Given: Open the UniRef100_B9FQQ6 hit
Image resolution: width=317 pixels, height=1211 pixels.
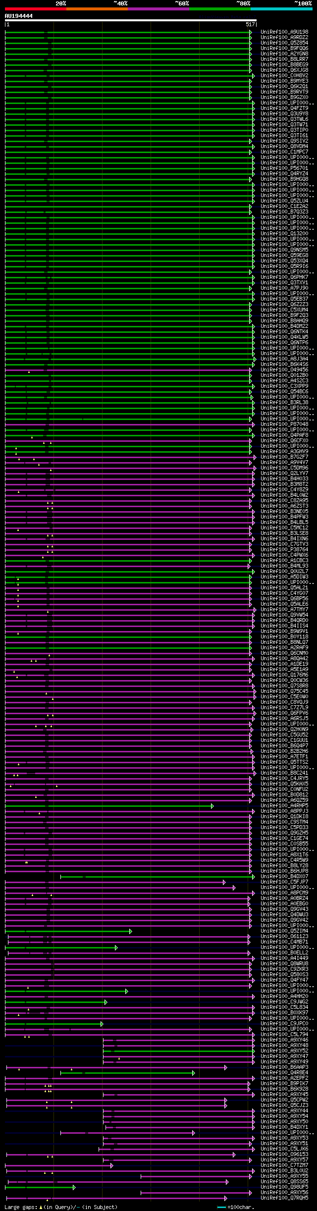Looking at the screenshot, I should point(284,49).
